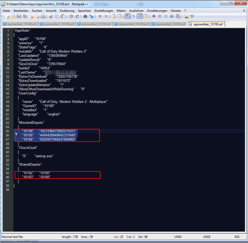This screenshot has height=243, width=248.
Task: Open the Datei menu
Action: [6, 11]
